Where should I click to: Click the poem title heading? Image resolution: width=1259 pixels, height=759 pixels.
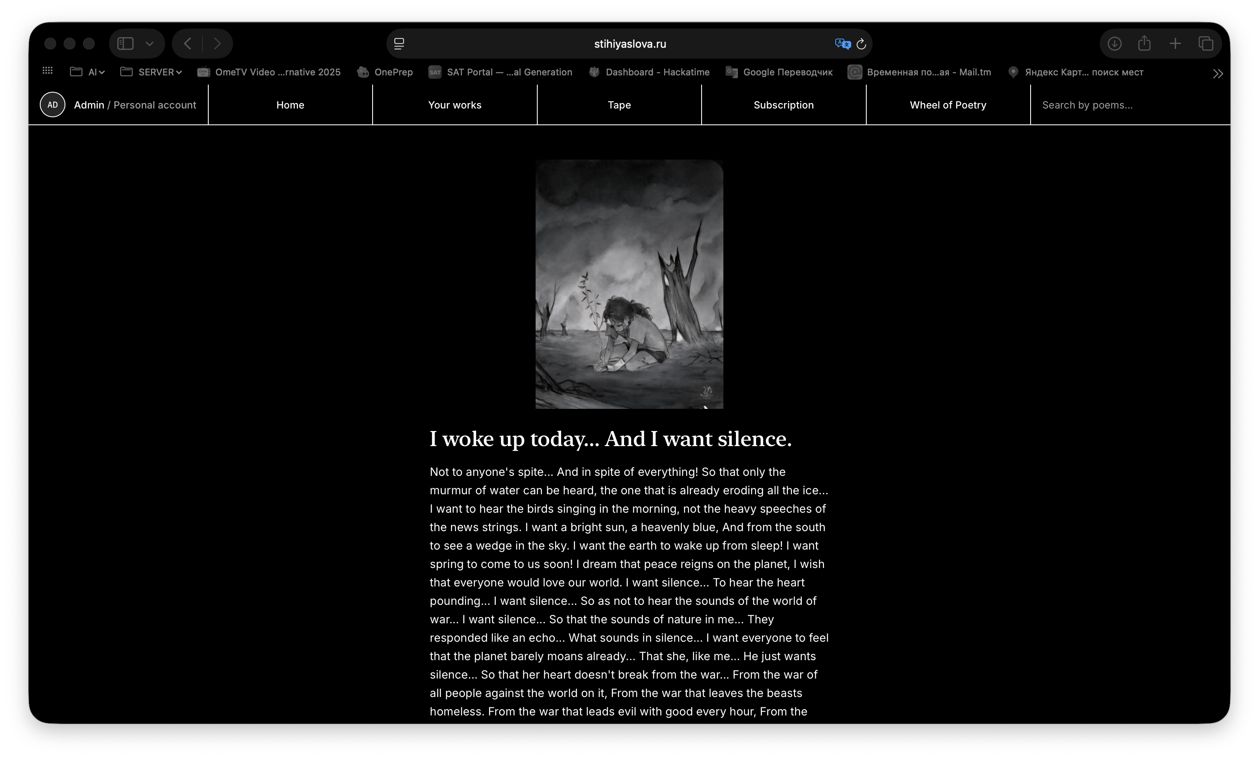(611, 439)
